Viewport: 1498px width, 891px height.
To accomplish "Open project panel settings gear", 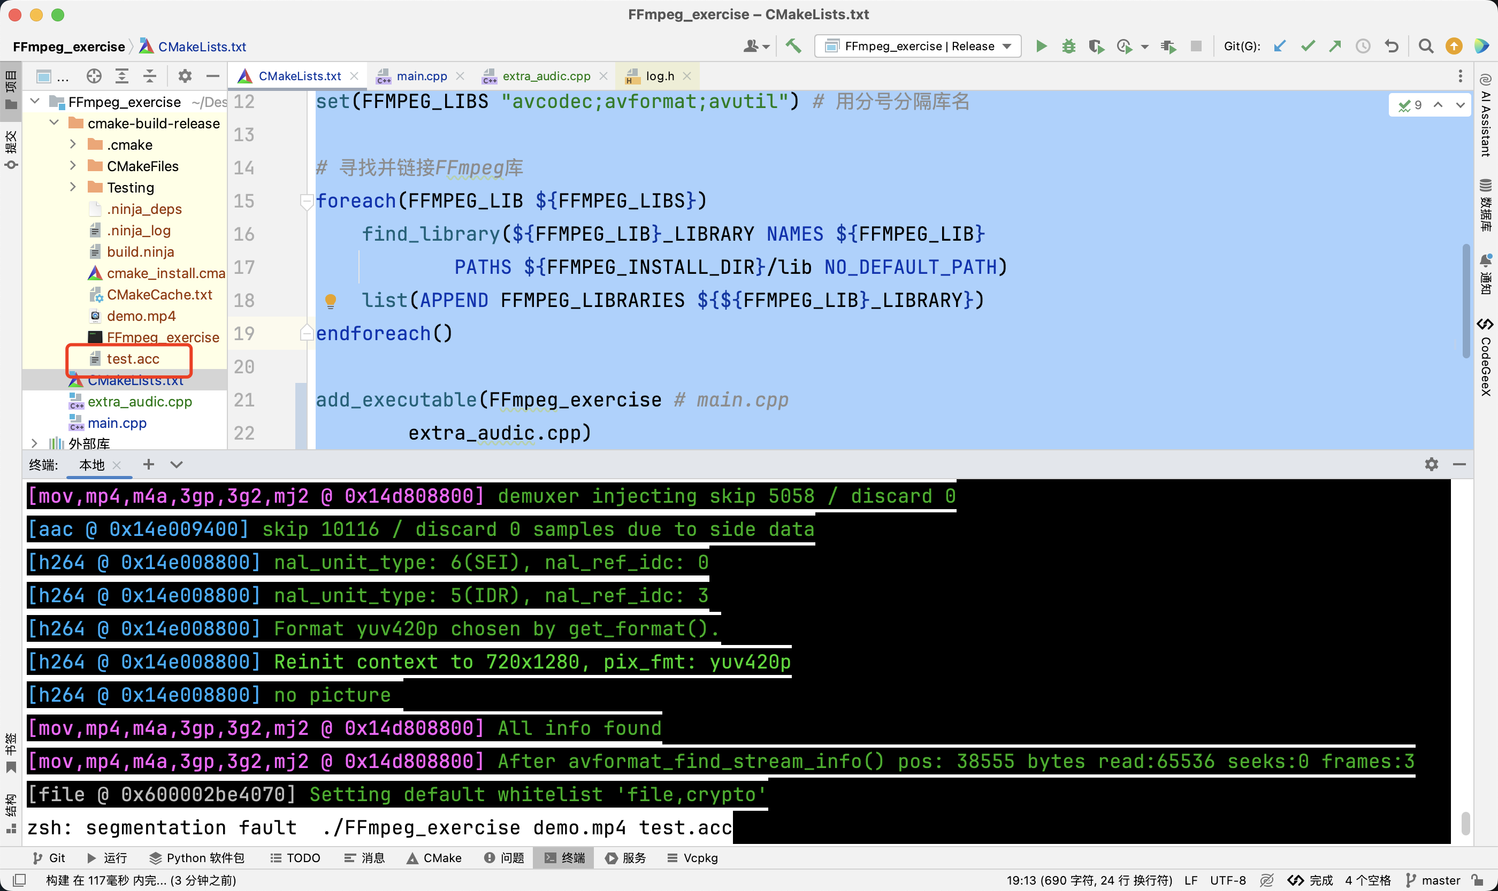I will pos(185,76).
